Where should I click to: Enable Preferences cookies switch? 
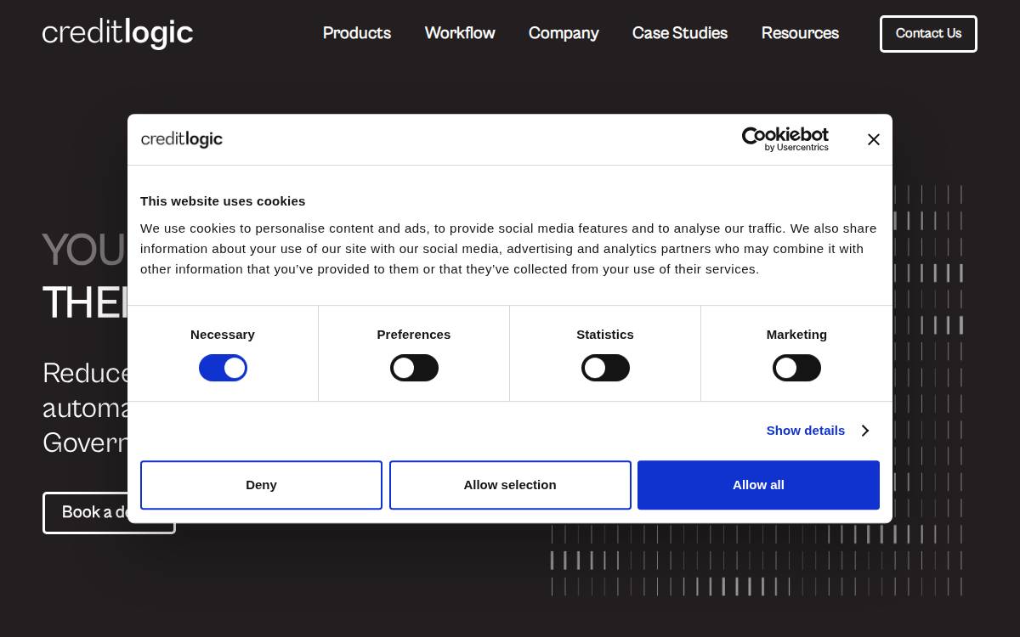(x=414, y=368)
